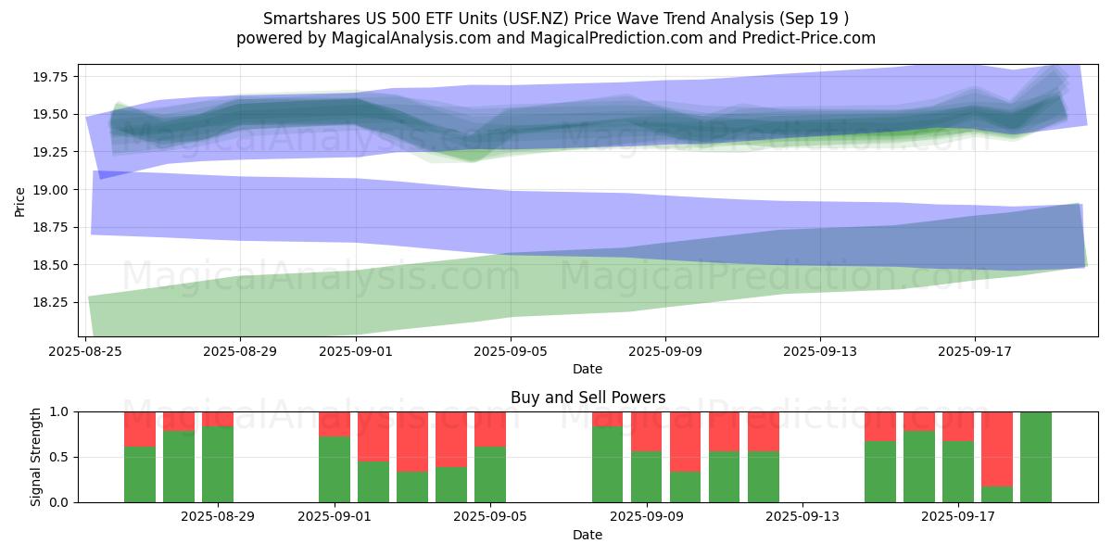Click the 2025-09-05 date tick on price chart
The image size is (1112, 556).
511,351
